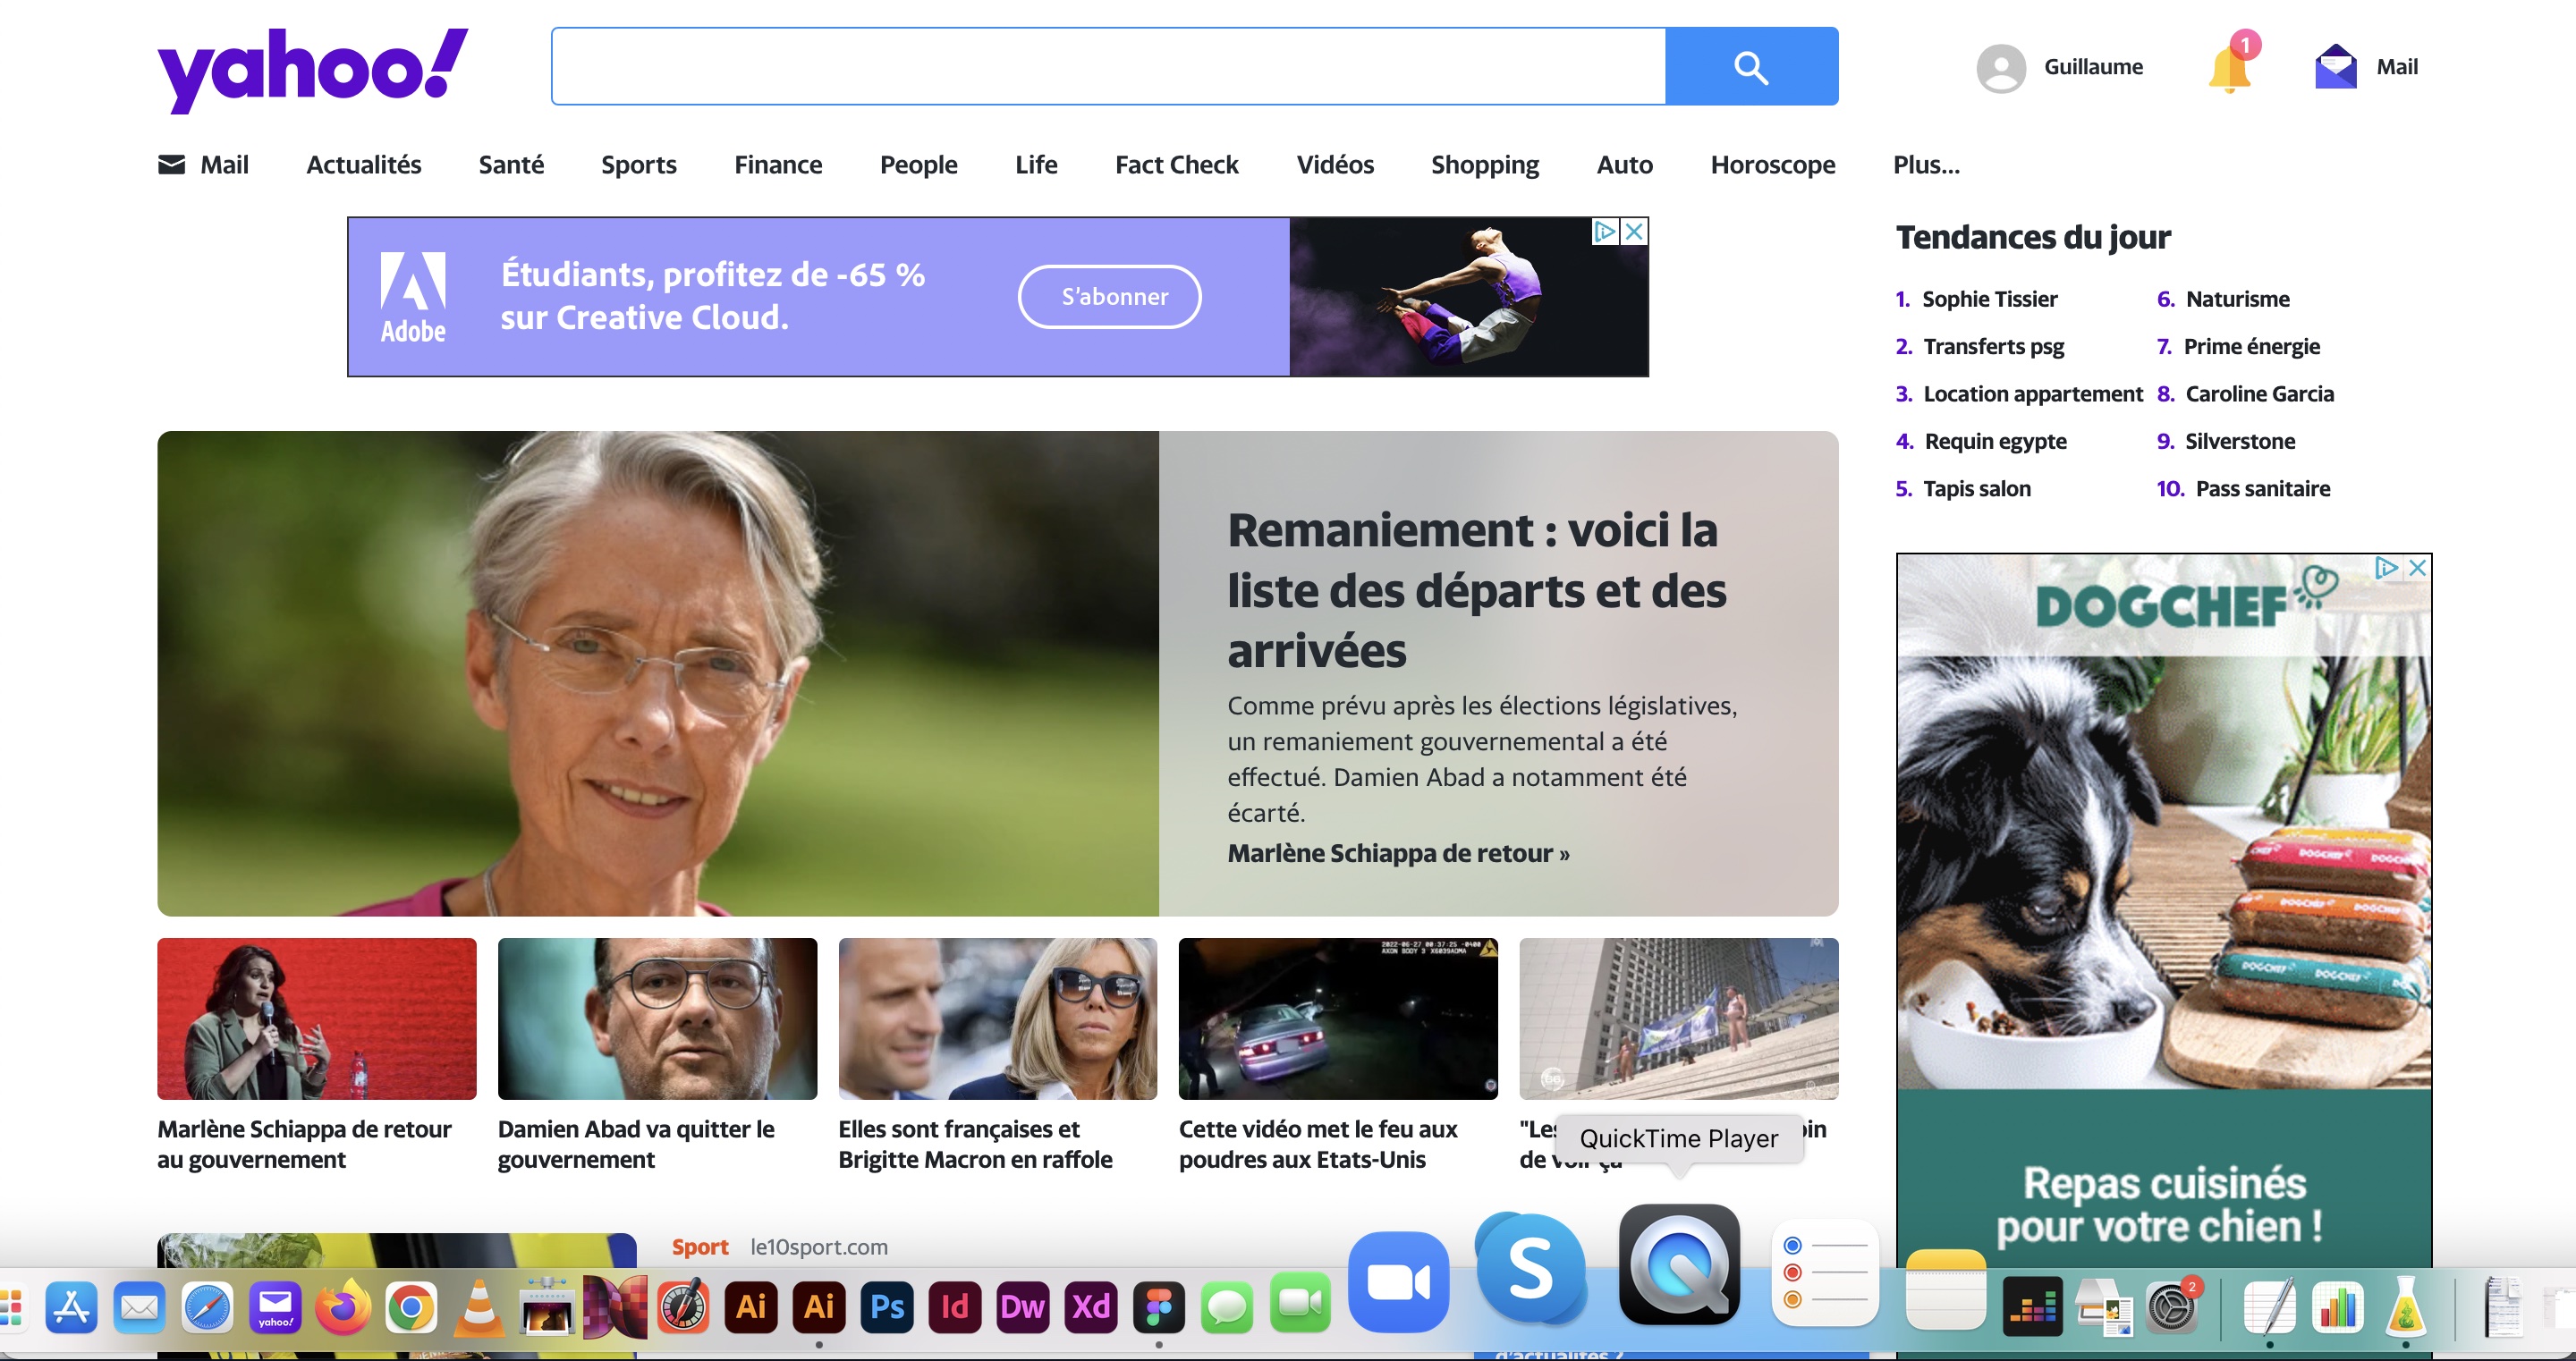Expand the Plus... navigation menu
The height and width of the screenshot is (1361, 2576).
[x=1926, y=165]
